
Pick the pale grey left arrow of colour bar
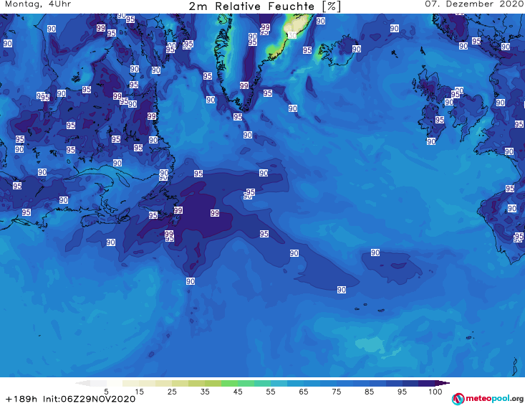[82, 383]
